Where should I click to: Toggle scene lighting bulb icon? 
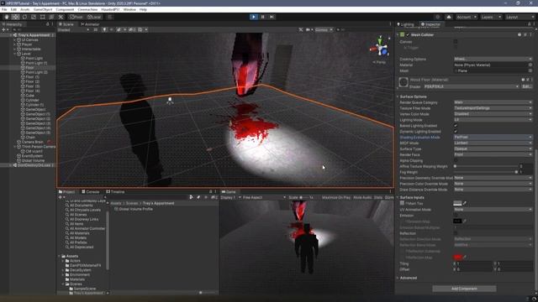(x=104, y=30)
